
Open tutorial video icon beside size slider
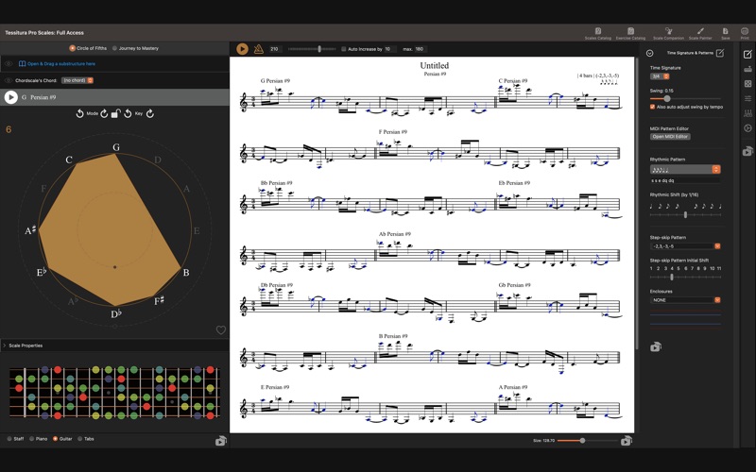point(627,440)
